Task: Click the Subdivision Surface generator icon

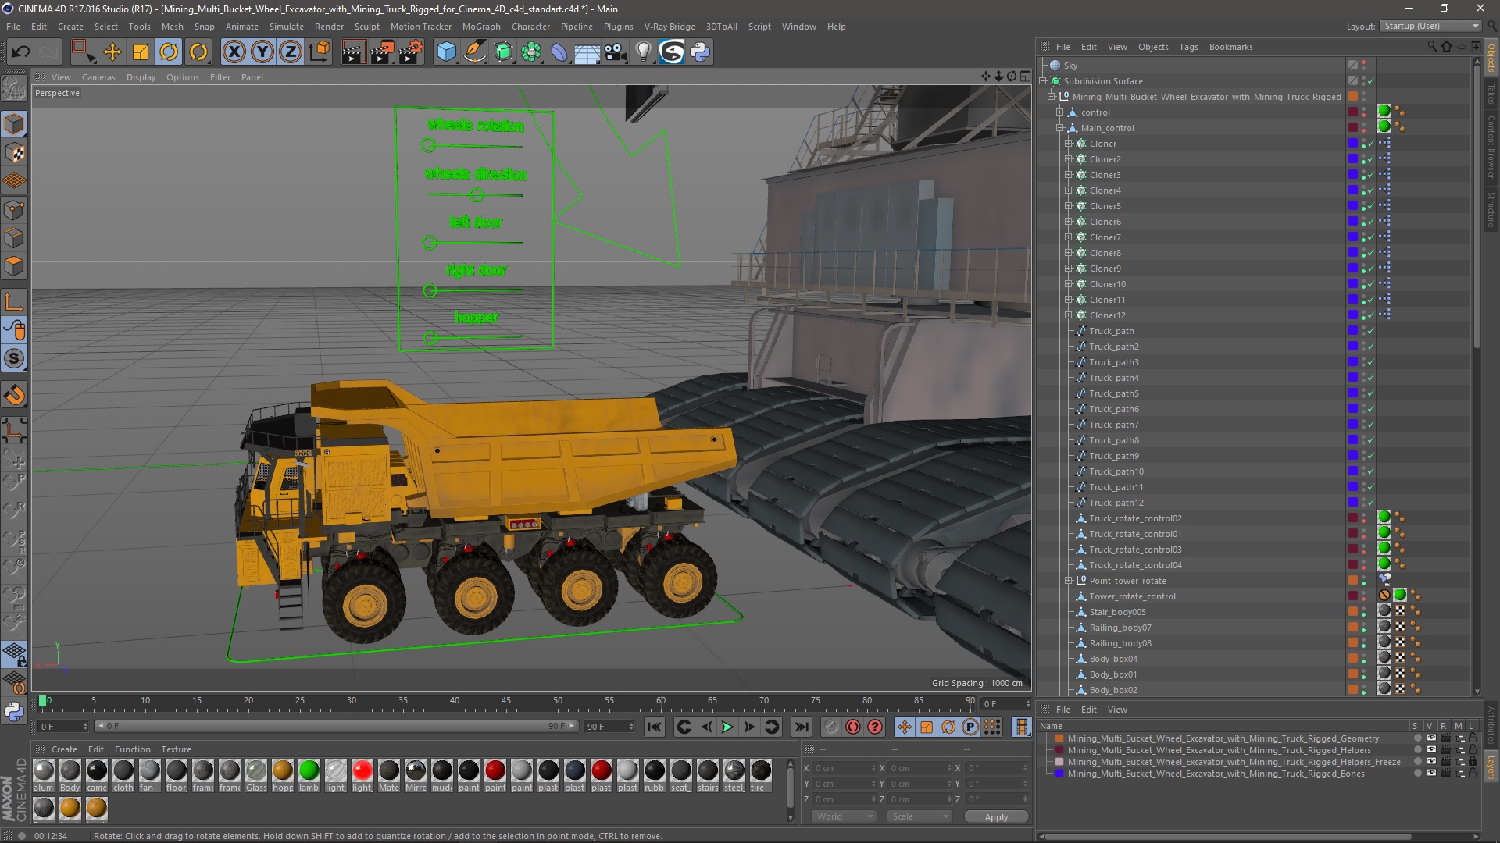Action: point(503,52)
